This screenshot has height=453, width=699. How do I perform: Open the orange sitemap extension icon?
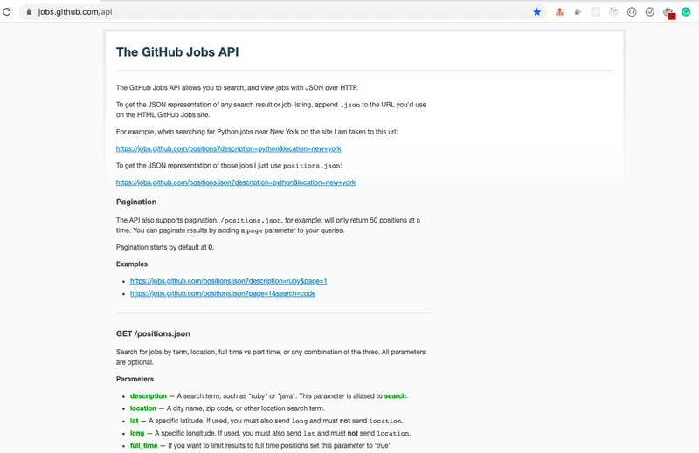(559, 12)
